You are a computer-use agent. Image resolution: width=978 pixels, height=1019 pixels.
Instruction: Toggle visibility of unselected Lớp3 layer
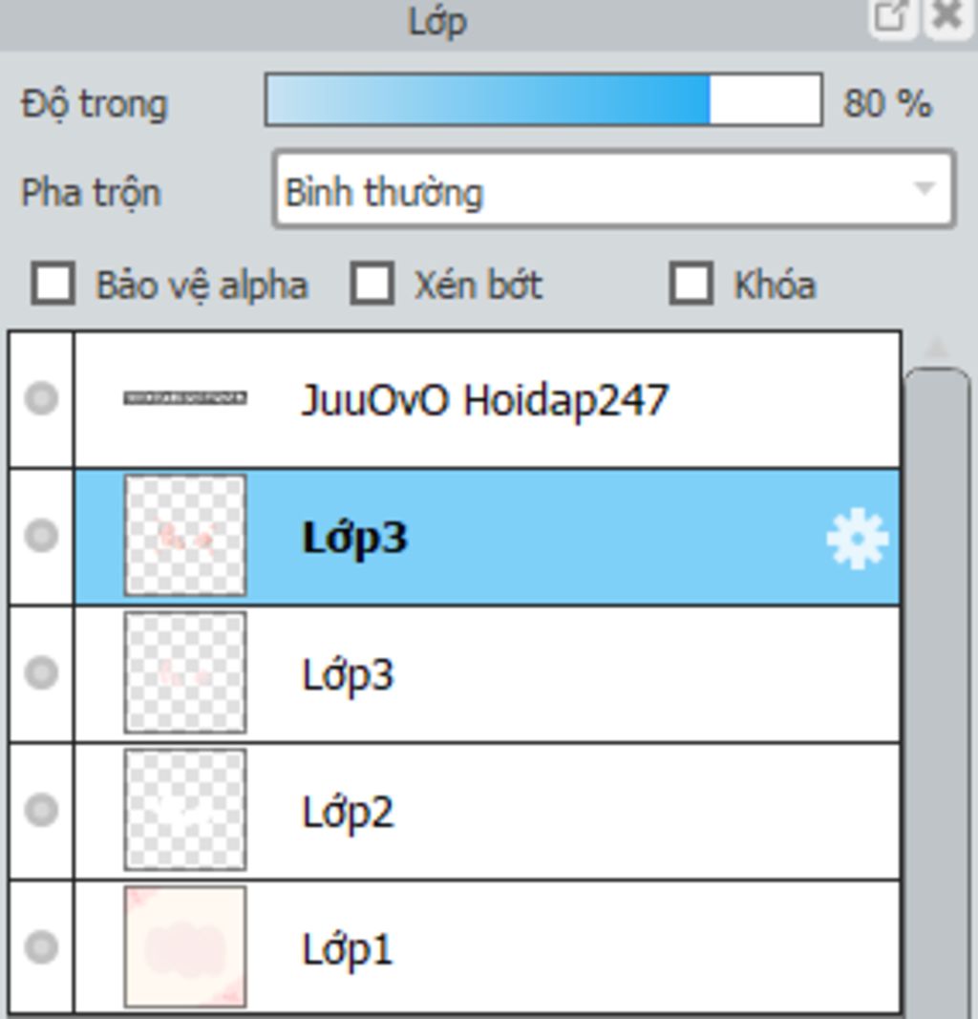click(41, 673)
